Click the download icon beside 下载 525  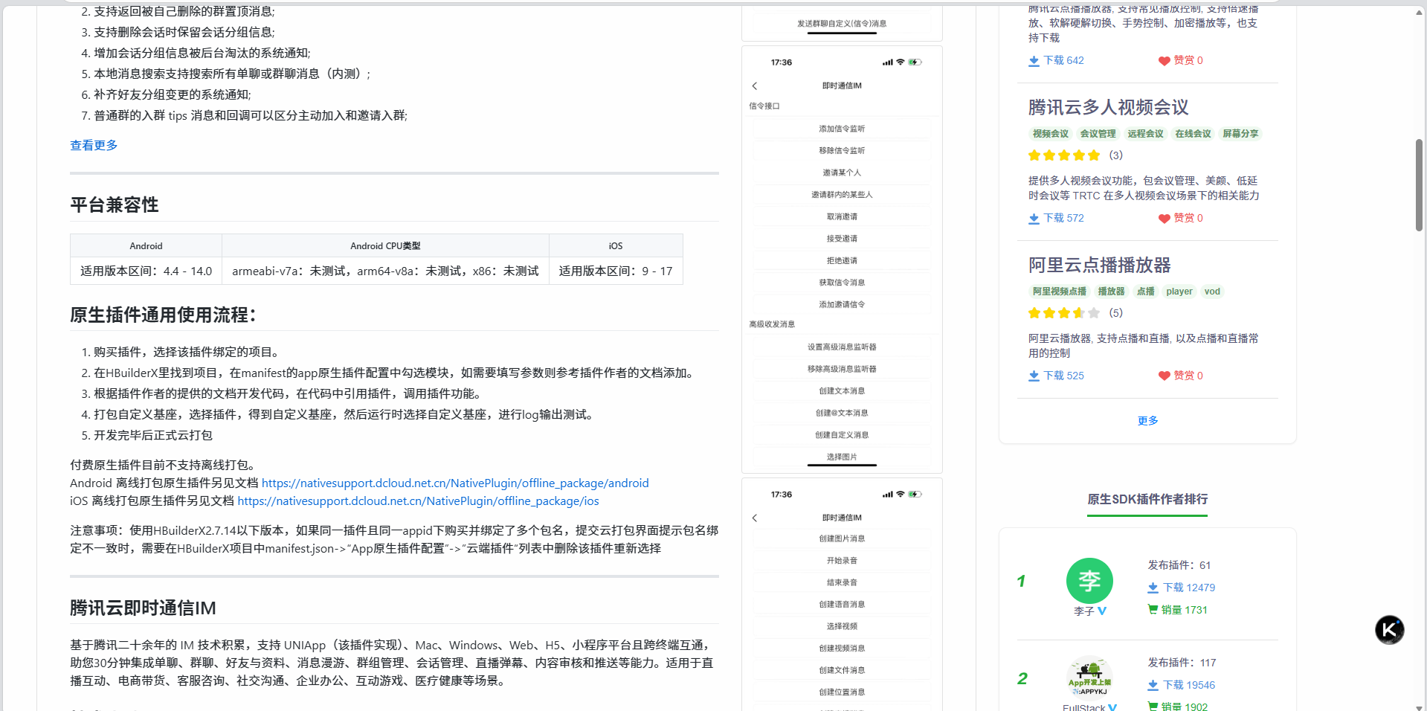[x=1034, y=376]
